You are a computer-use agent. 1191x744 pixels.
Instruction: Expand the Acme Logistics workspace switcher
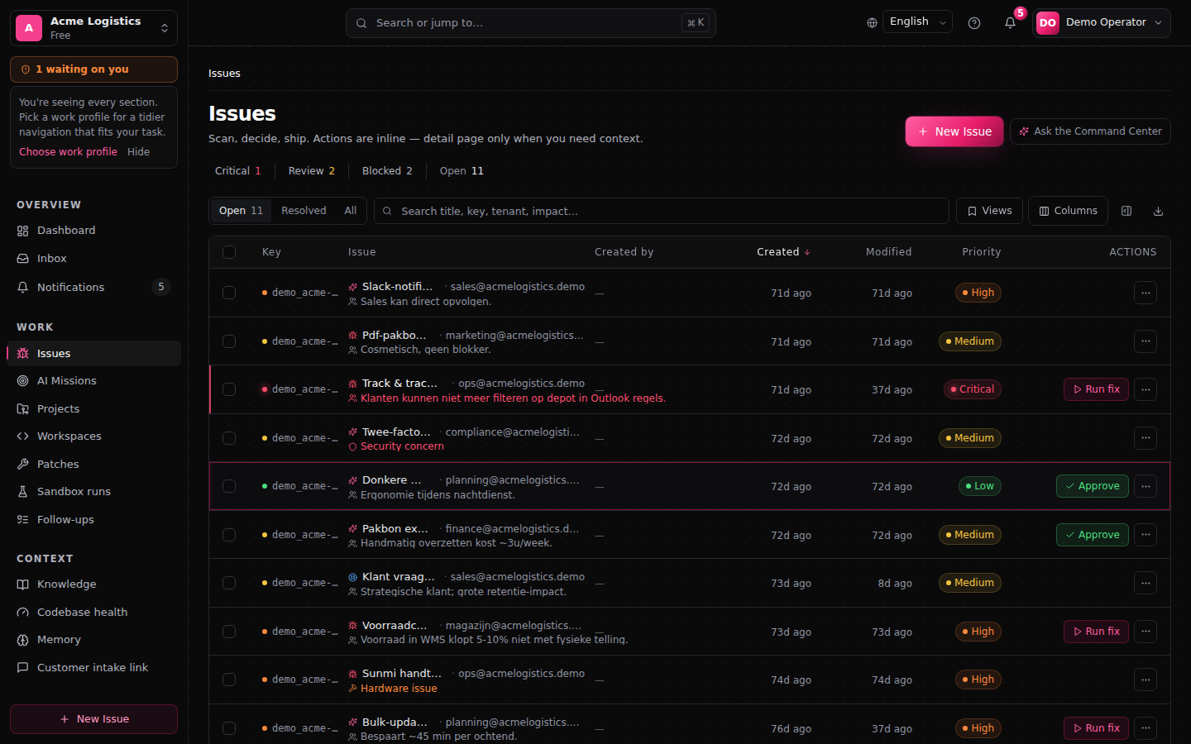93,28
